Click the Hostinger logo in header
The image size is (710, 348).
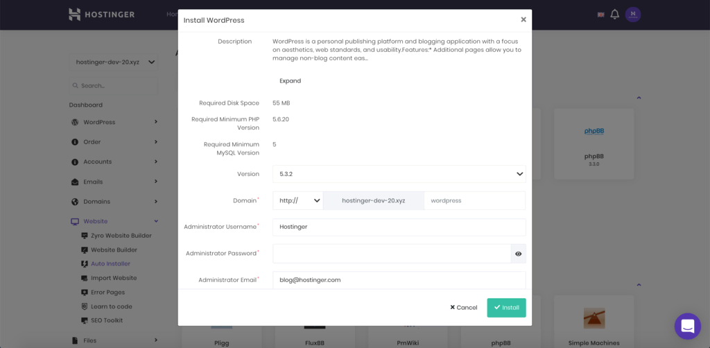click(x=101, y=15)
